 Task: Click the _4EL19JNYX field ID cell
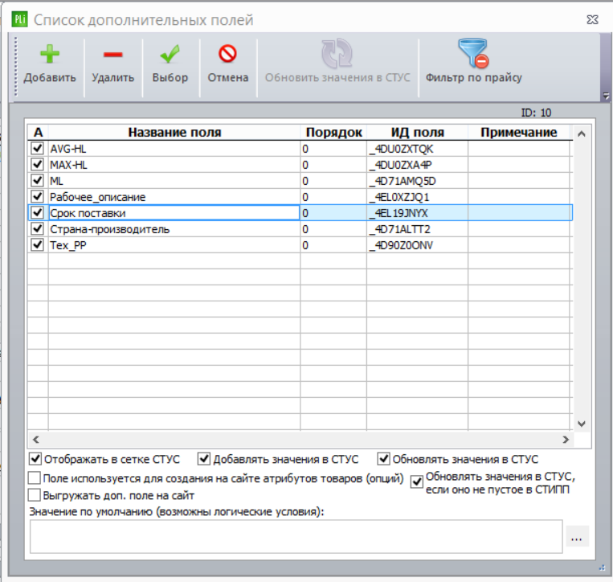[x=417, y=213]
